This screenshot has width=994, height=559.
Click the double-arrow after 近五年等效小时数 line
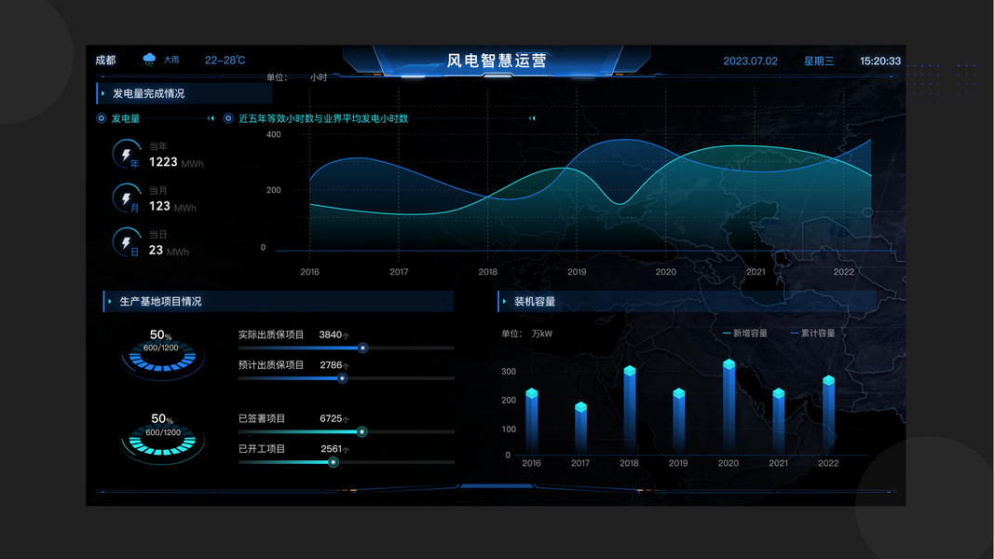(x=532, y=118)
